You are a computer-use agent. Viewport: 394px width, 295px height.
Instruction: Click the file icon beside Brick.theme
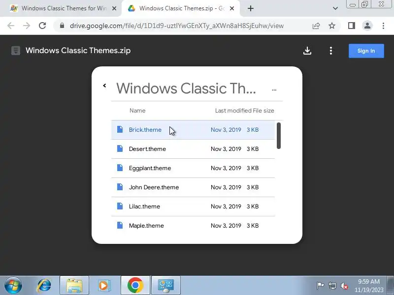(120, 129)
